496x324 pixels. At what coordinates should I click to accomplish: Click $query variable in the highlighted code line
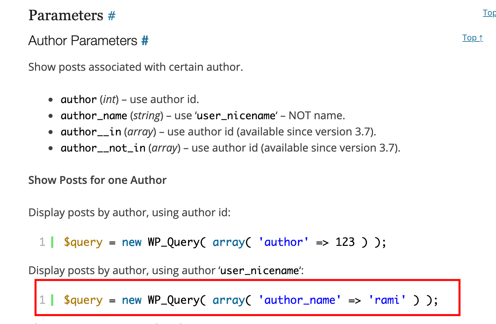[83, 300]
